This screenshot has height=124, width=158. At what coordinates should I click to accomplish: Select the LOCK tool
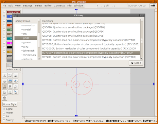click(4, 98)
